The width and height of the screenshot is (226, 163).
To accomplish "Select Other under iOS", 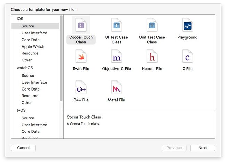I will tap(26, 60).
